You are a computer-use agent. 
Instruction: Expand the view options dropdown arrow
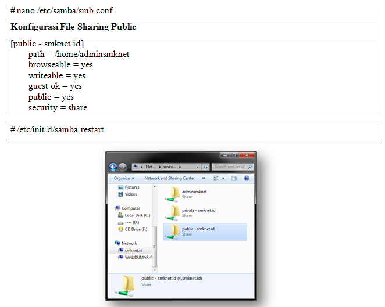tap(223, 178)
